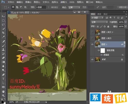Lock layer position icon
Image resolution: width=128 pixels, height=104 pixels.
coord(105,27)
